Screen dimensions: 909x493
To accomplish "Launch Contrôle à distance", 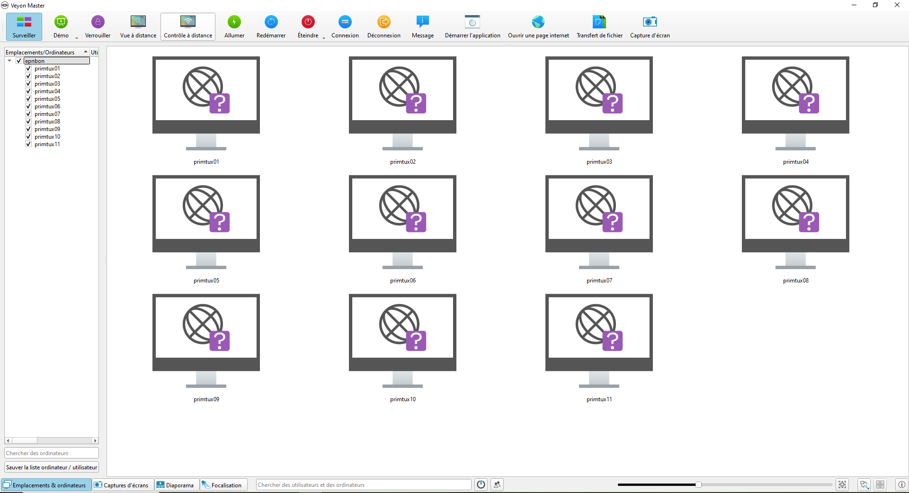I will [188, 26].
